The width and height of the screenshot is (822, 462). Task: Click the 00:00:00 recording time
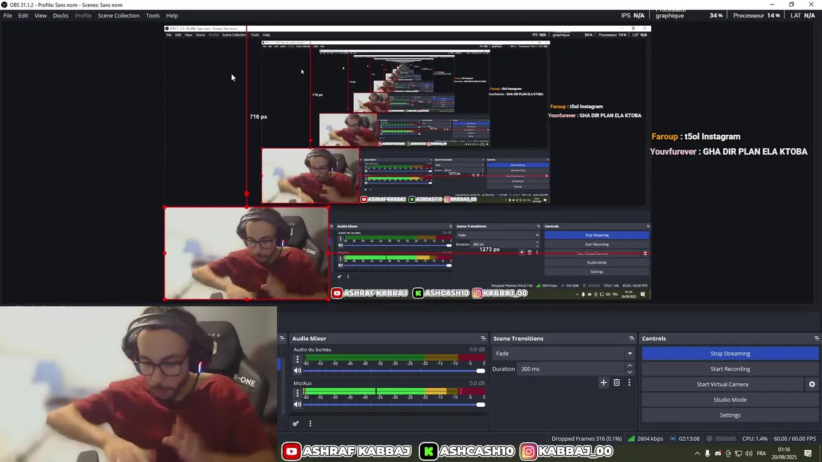[x=726, y=439]
